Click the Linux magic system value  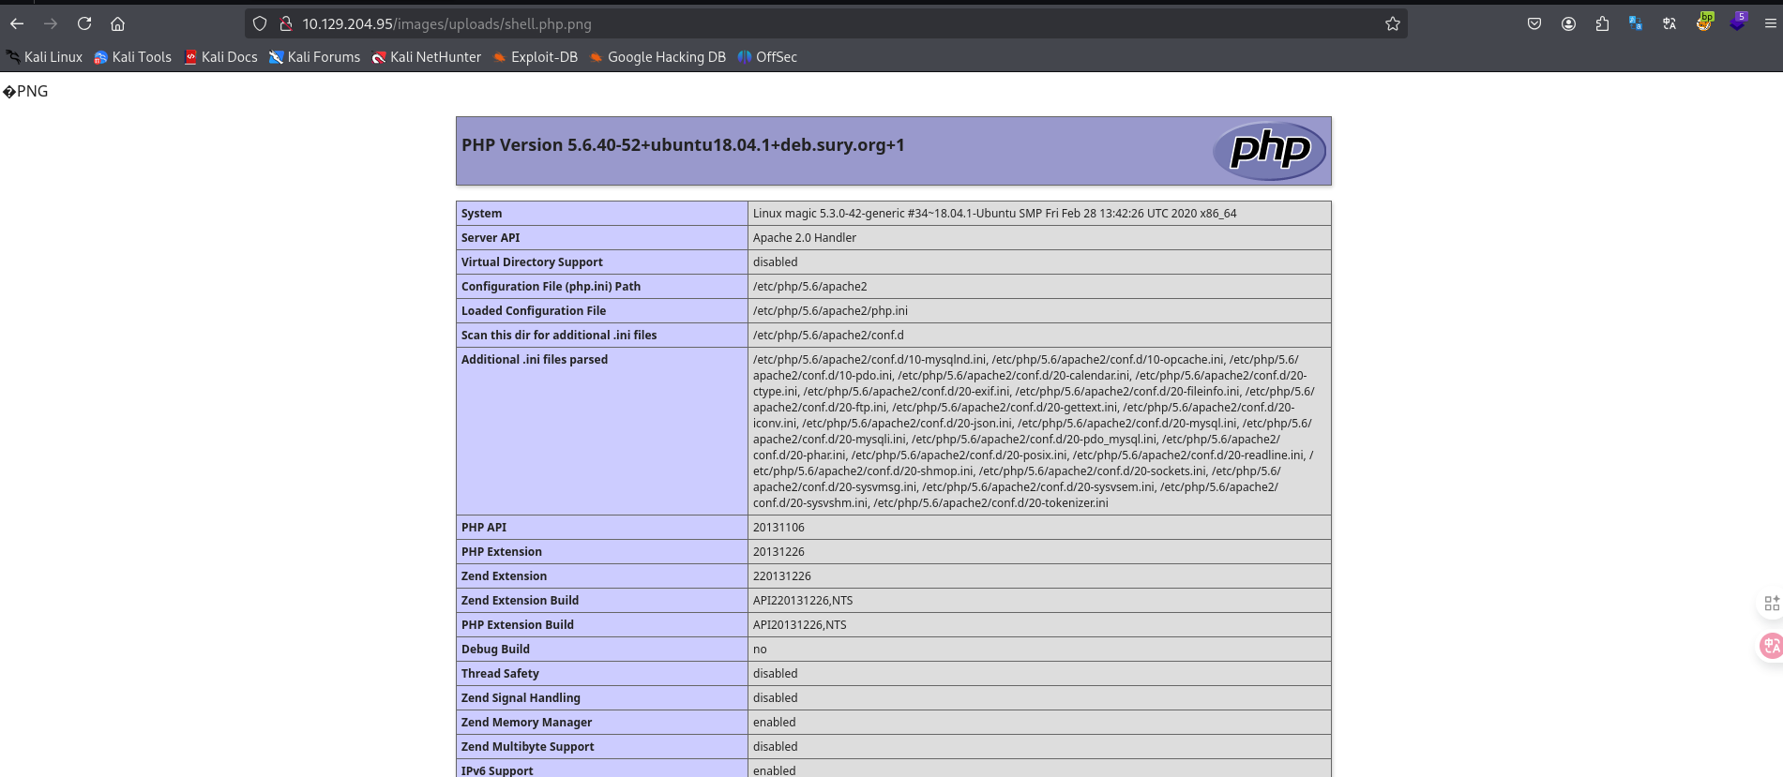coord(994,214)
